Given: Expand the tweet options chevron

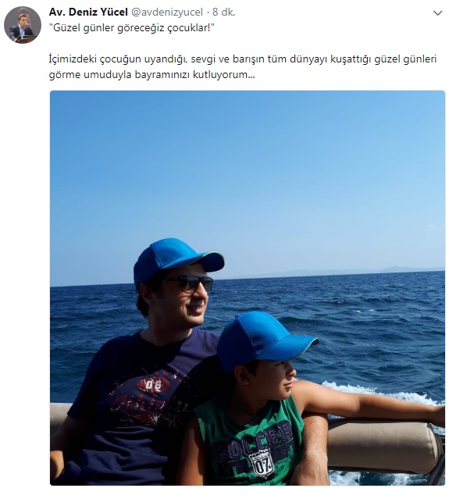Looking at the screenshot, I should (x=437, y=13).
